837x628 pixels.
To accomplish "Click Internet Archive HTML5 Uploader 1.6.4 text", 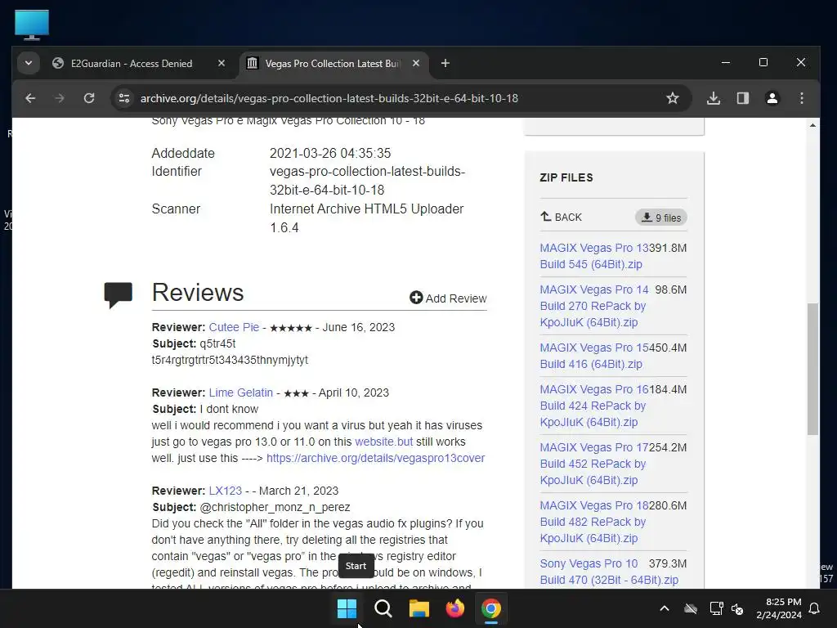I will coord(367,218).
